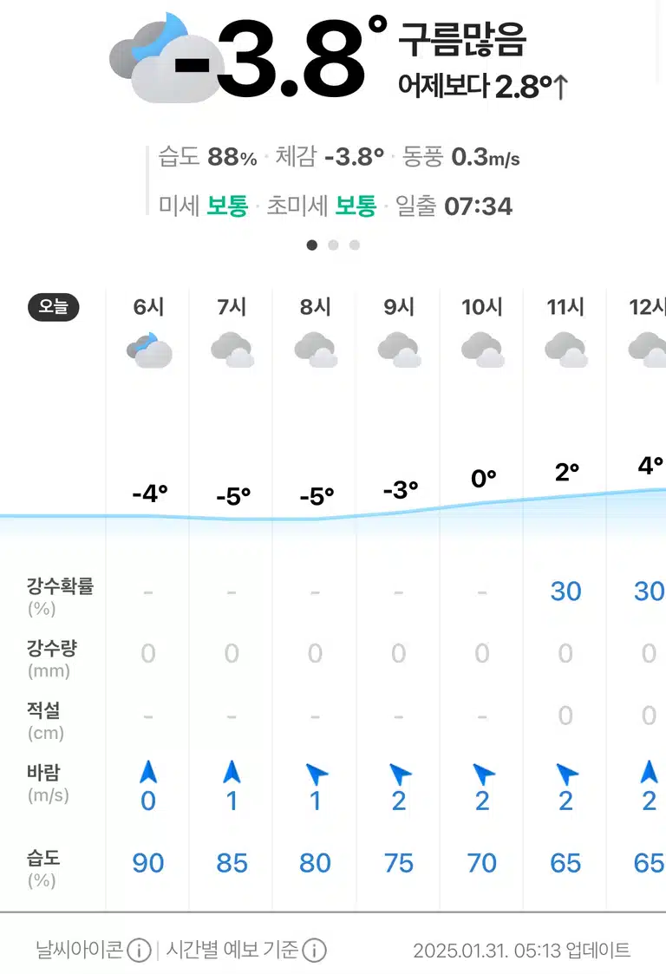
Task: Tap the -3° point on temperature curve
Action: click(401, 490)
